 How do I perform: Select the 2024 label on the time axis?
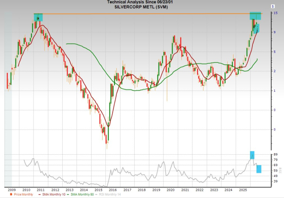[x=229, y=190]
